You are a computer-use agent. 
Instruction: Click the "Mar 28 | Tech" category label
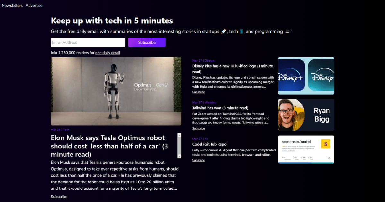pyautogui.click(x=60, y=130)
